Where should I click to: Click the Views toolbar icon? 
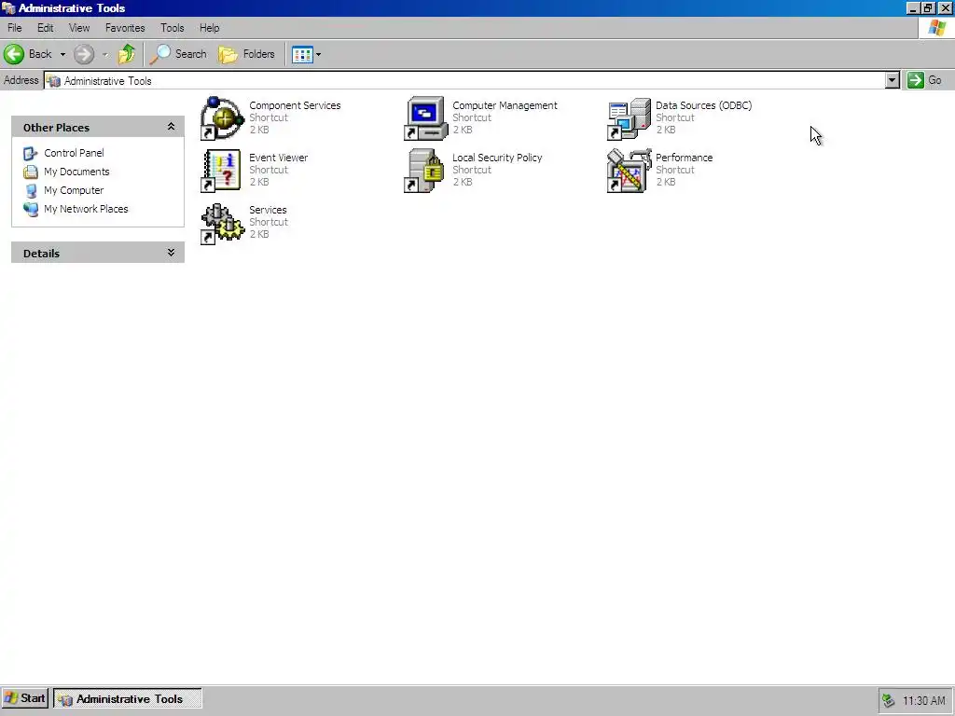tap(302, 54)
